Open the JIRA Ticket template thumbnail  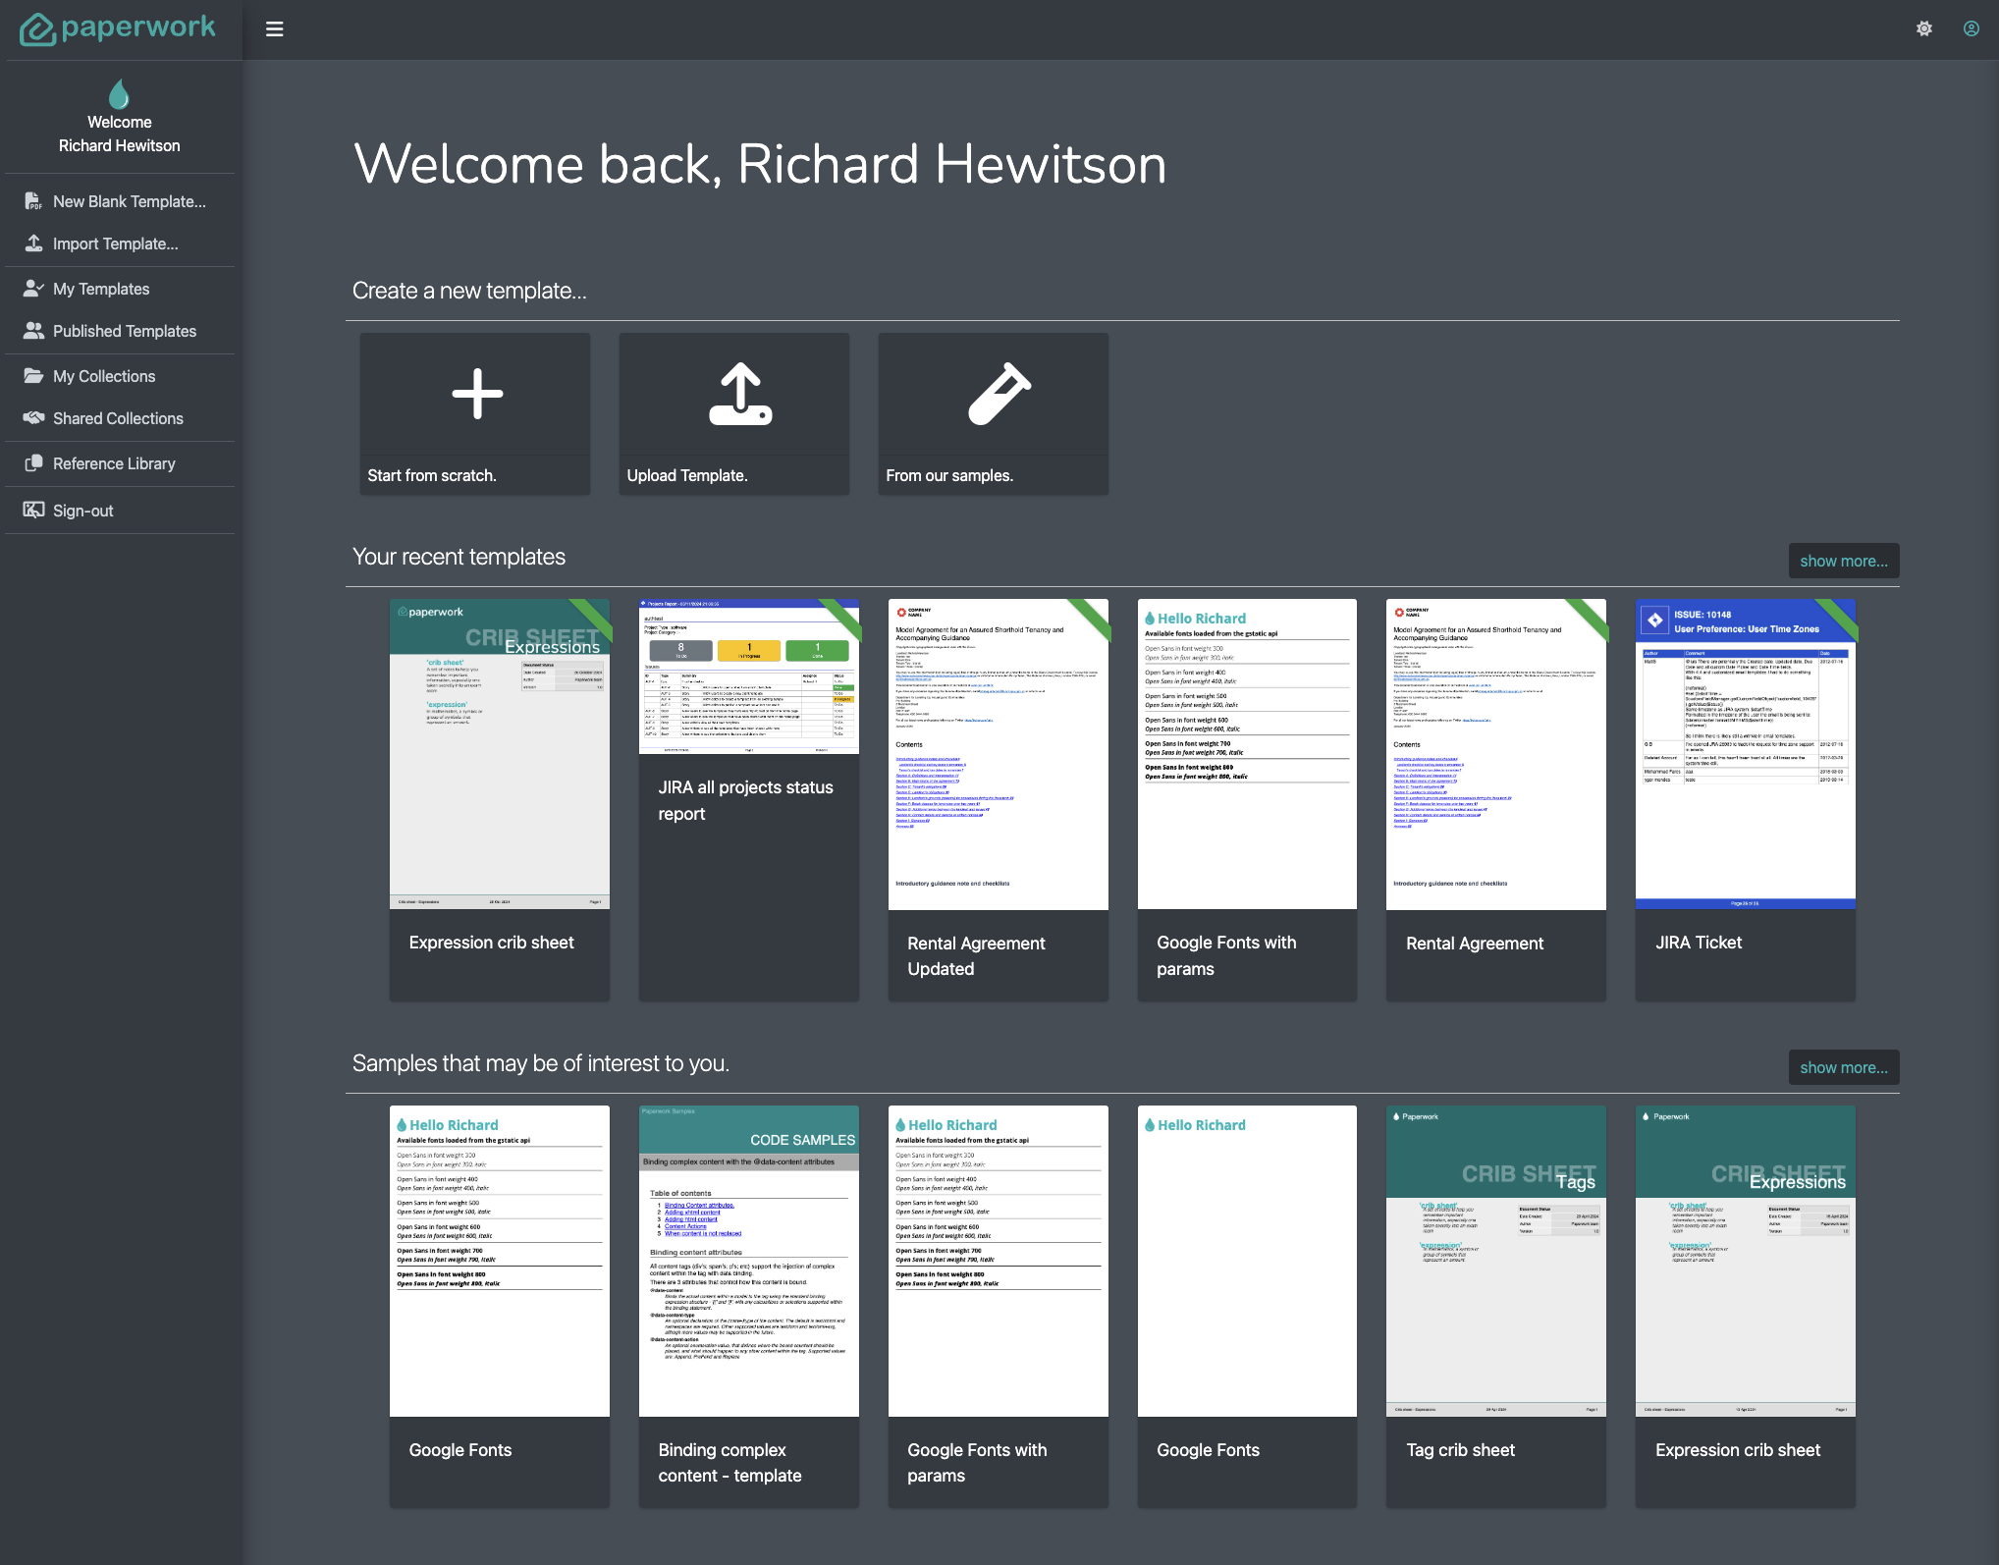1745,754
